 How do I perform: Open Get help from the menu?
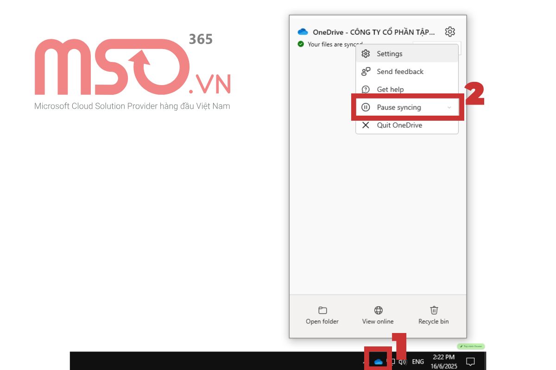pos(407,89)
